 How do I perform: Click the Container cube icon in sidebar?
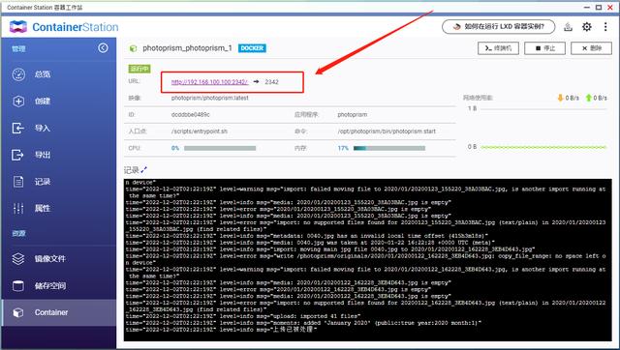18,312
